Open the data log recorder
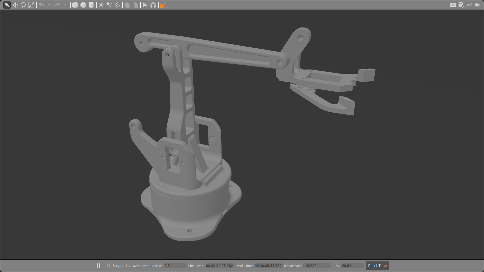The width and height of the screenshot is (484, 272). coord(461,5)
